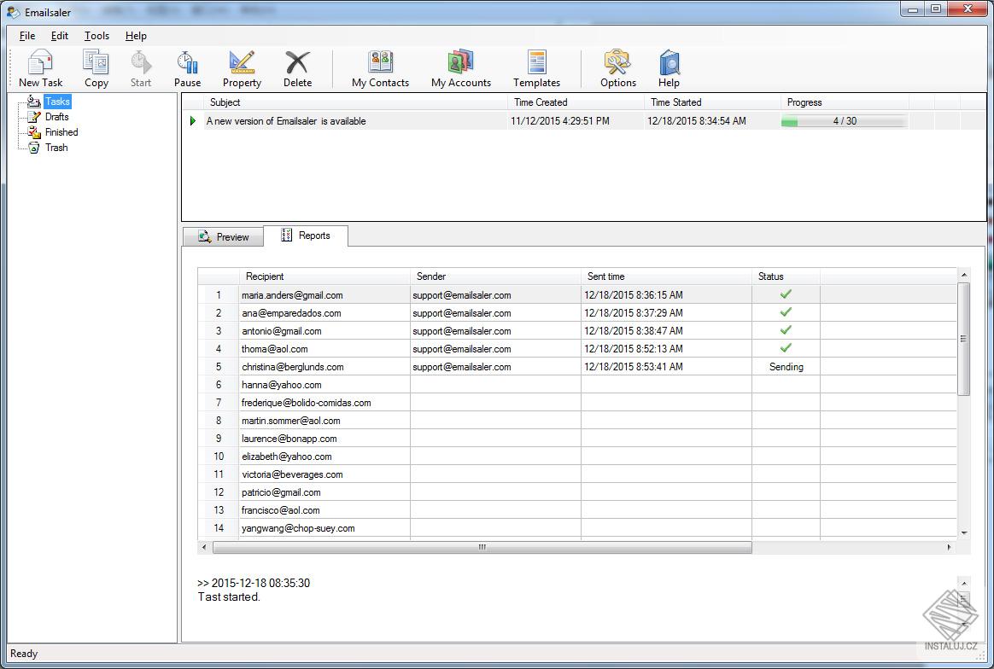Select recipient patricio@gmail.com
Screen dimensions: 994x669
pyautogui.click(x=281, y=492)
